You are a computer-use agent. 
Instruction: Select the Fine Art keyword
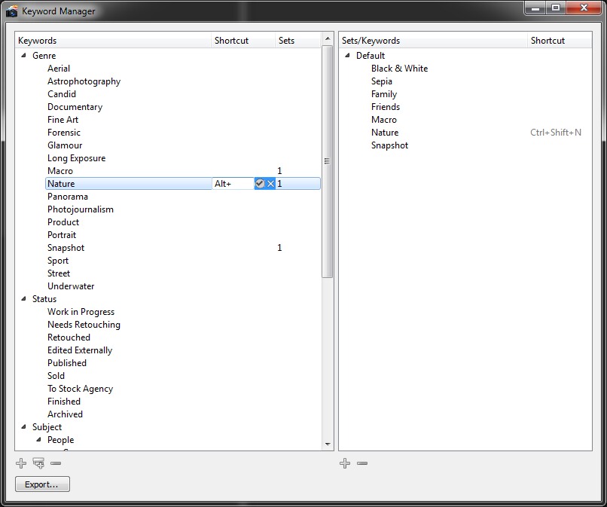(x=63, y=120)
